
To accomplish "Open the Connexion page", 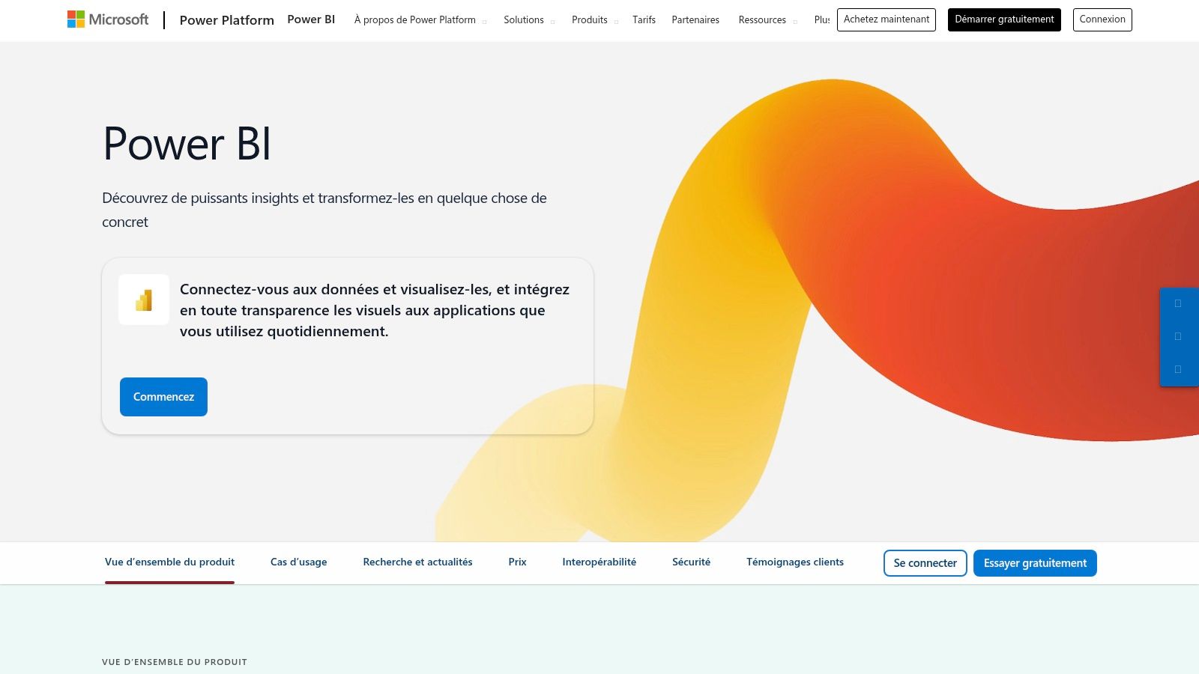I will 1102,19.
